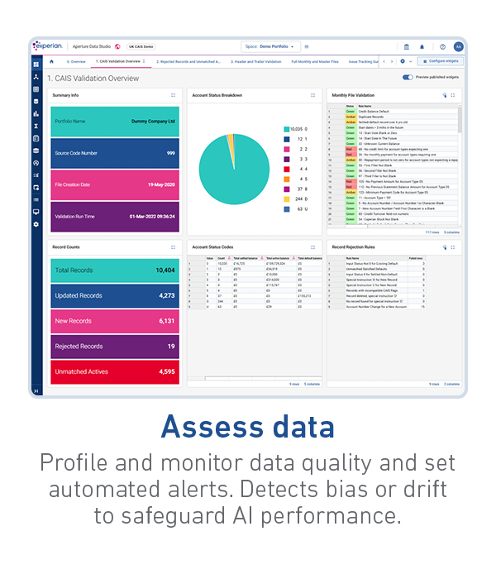Click the home icon in the tab bar
496x579 pixels.
pyautogui.click(x=52, y=61)
